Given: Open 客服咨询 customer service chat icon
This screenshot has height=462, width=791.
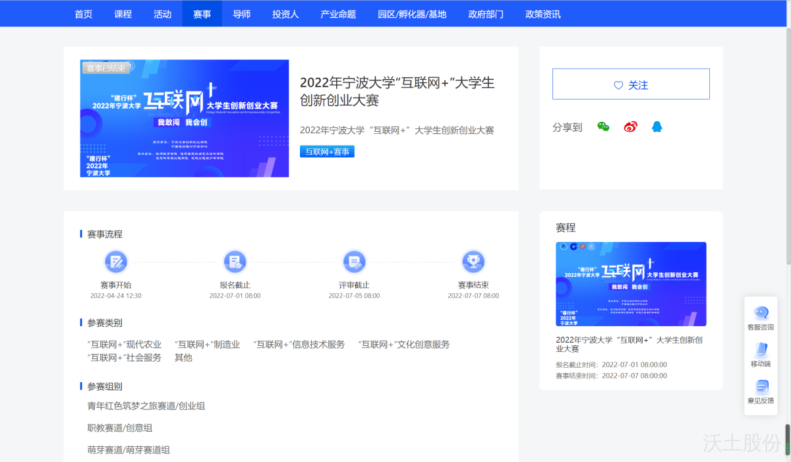Looking at the screenshot, I should coord(761,314).
